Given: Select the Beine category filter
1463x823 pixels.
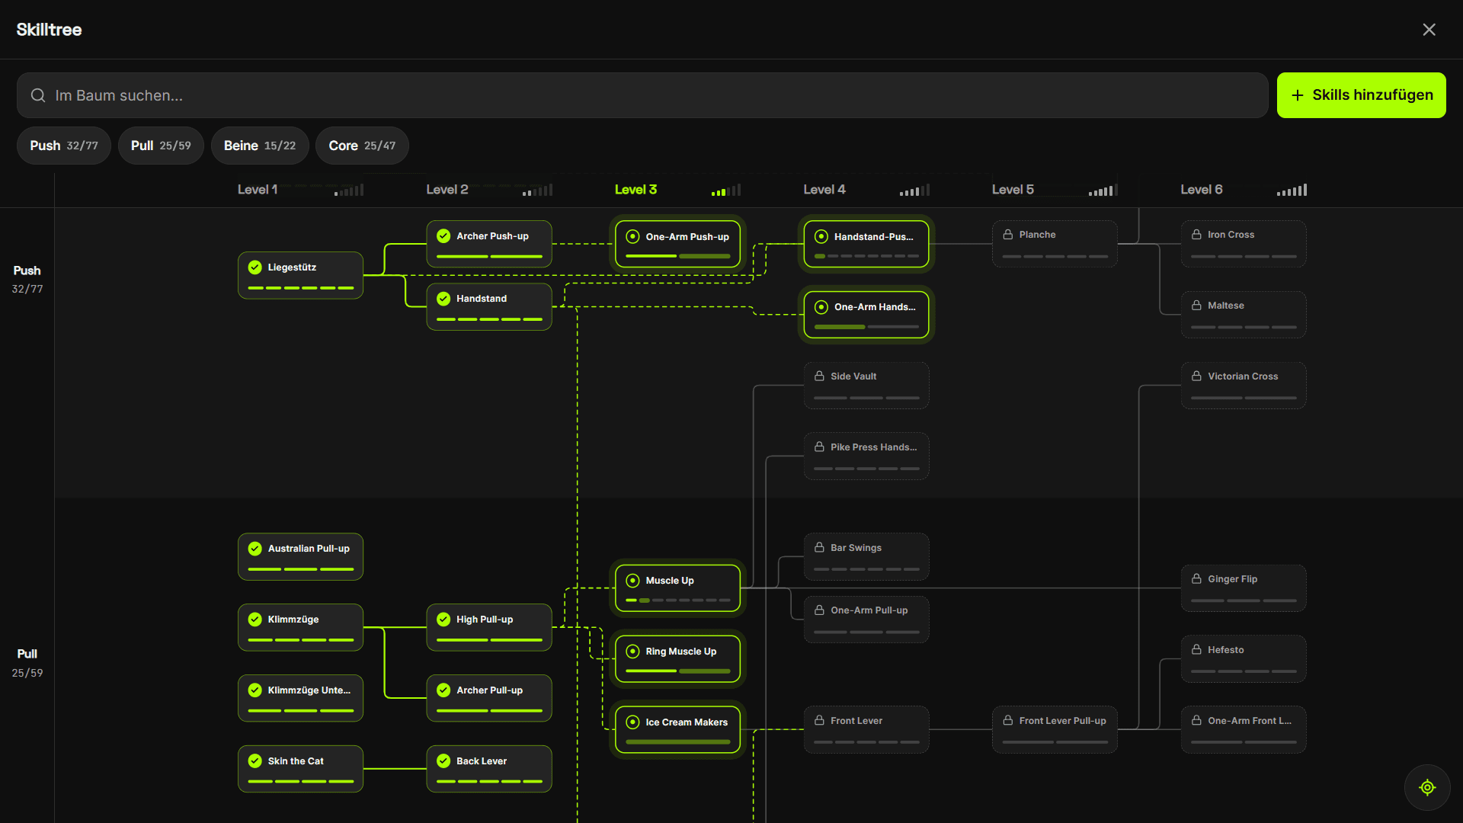Looking at the screenshot, I should point(260,146).
